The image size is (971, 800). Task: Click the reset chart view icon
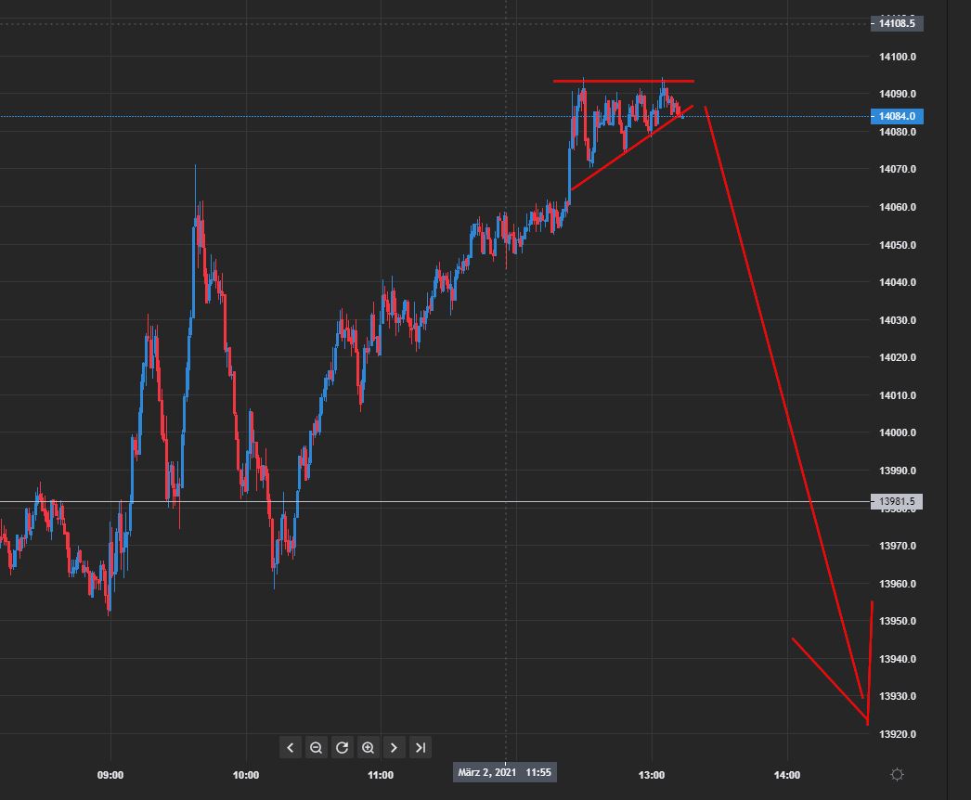(x=342, y=747)
